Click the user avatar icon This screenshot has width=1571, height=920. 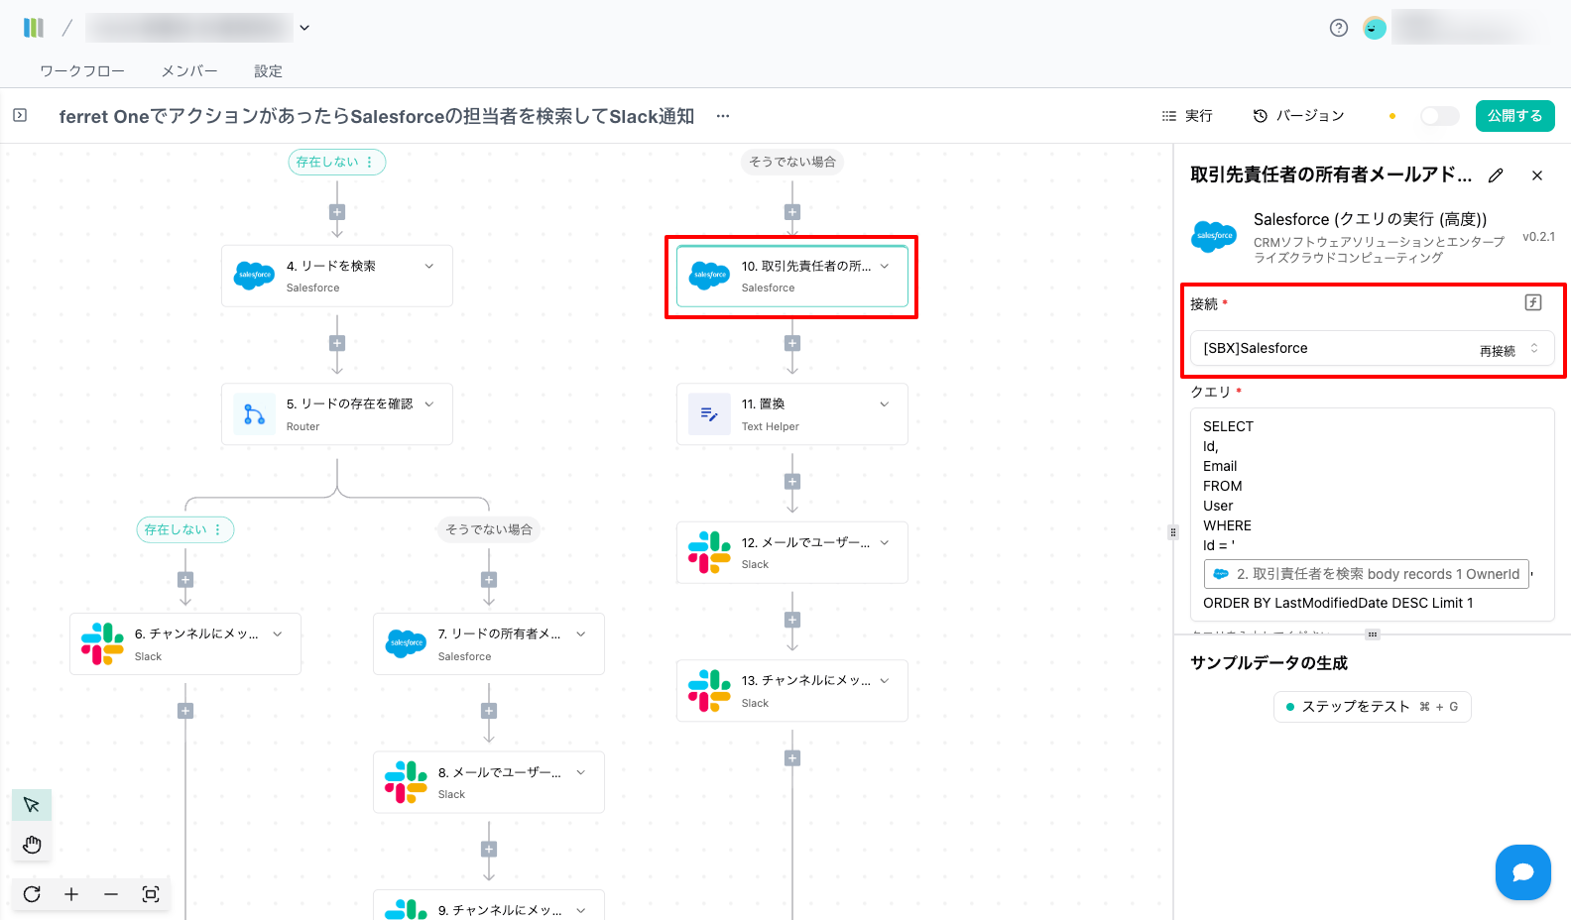tap(1375, 28)
